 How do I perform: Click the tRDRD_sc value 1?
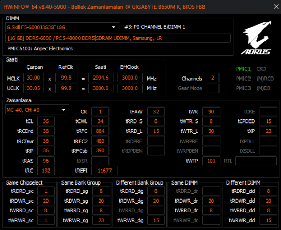point(46,191)
